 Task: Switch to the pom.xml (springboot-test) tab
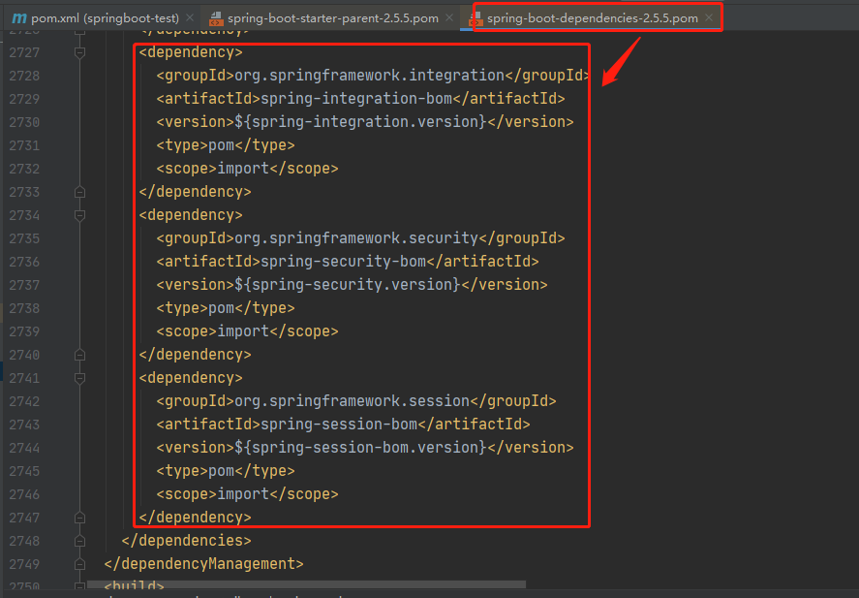[104, 18]
